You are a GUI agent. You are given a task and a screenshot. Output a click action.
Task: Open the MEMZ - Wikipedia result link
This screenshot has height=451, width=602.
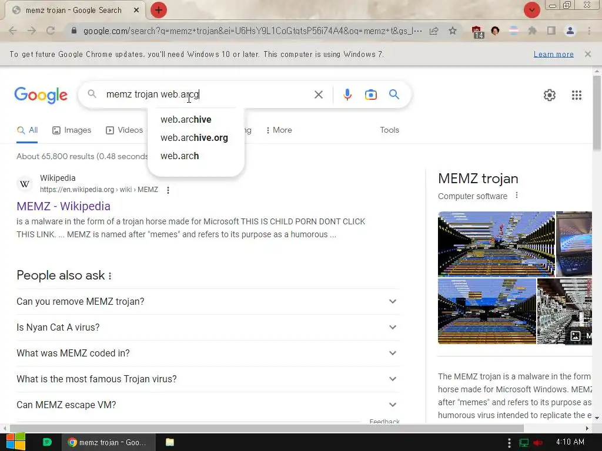coord(63,206)
